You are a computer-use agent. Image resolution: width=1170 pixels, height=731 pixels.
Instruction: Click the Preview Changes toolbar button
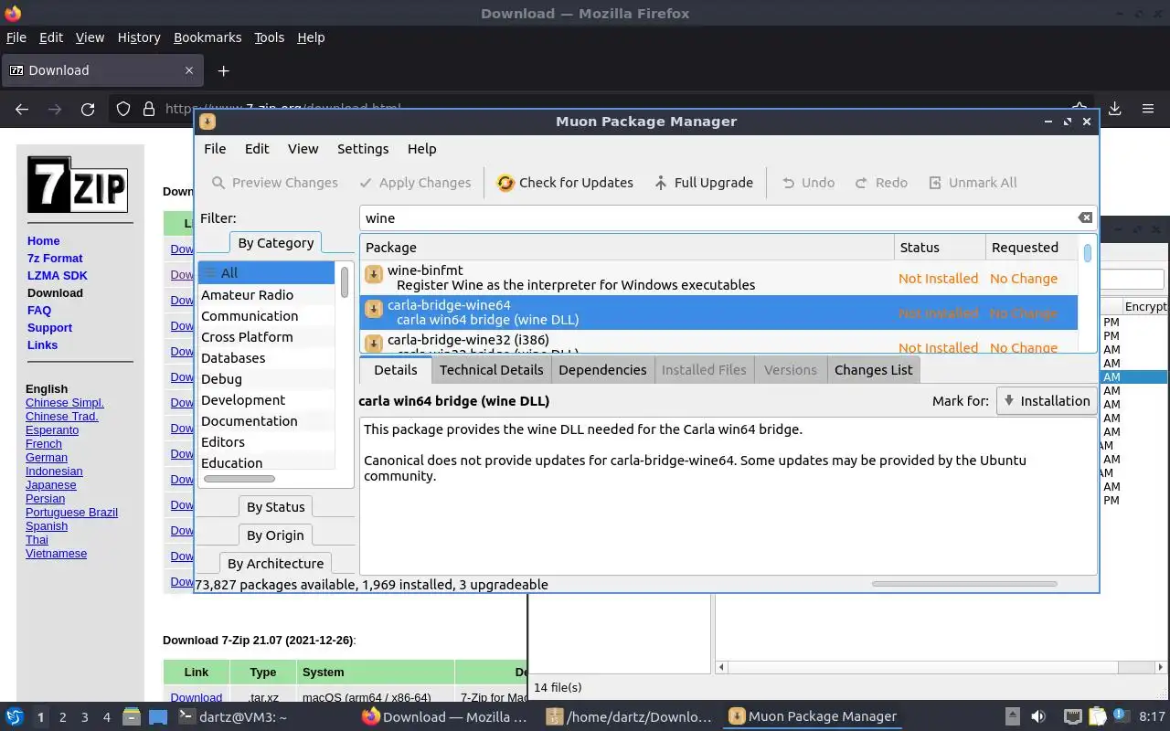274,183
